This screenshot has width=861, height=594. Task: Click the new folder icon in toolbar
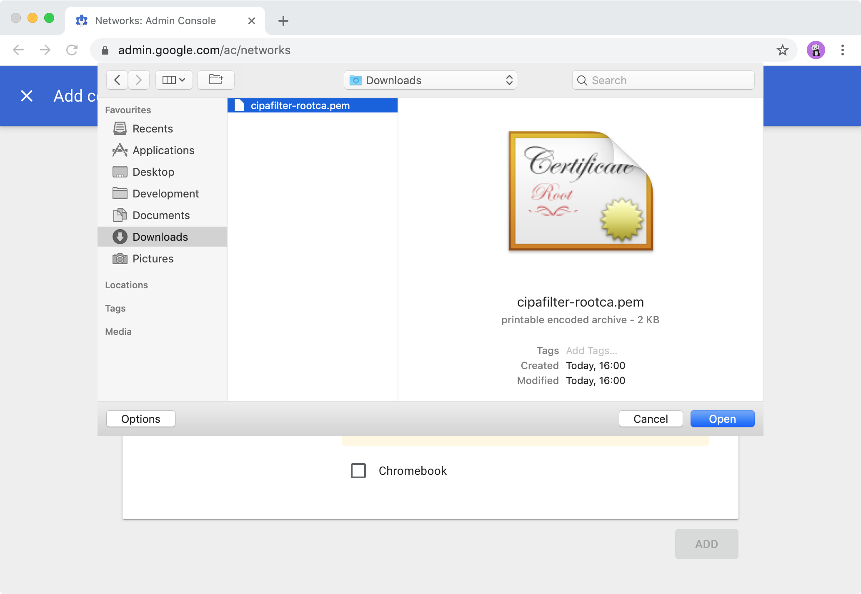click(215, 80)
